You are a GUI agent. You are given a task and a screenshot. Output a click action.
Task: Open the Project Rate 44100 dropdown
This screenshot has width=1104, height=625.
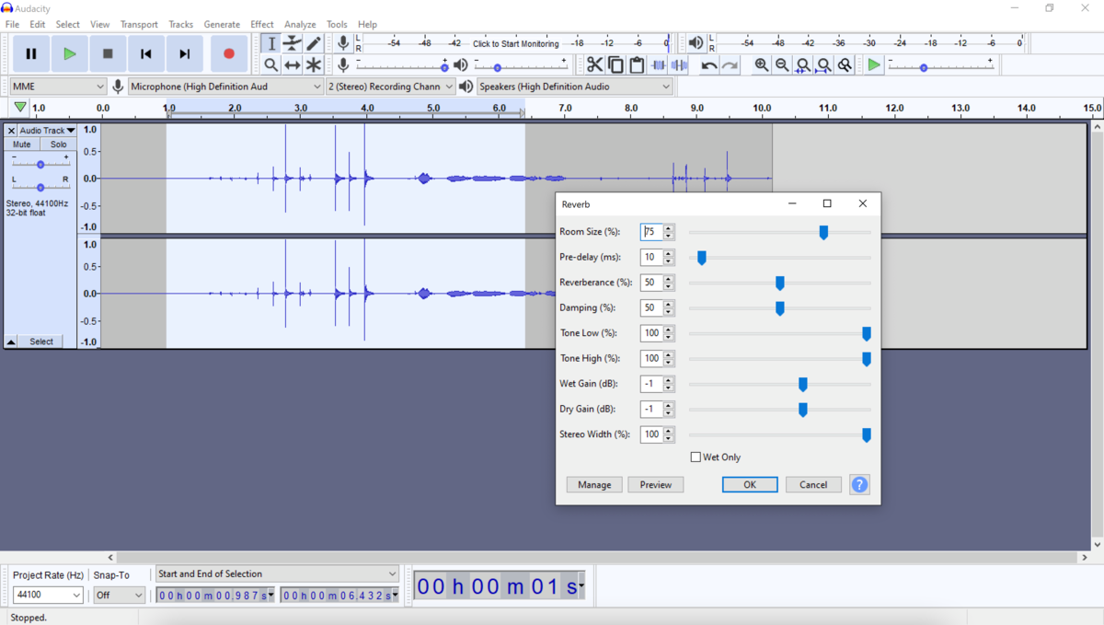coord(47,596)
